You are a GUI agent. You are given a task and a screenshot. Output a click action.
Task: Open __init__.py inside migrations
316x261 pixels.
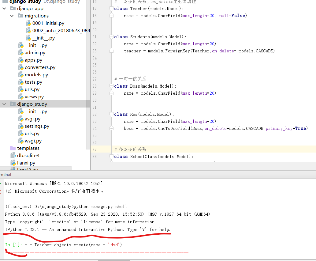[43, 38]
